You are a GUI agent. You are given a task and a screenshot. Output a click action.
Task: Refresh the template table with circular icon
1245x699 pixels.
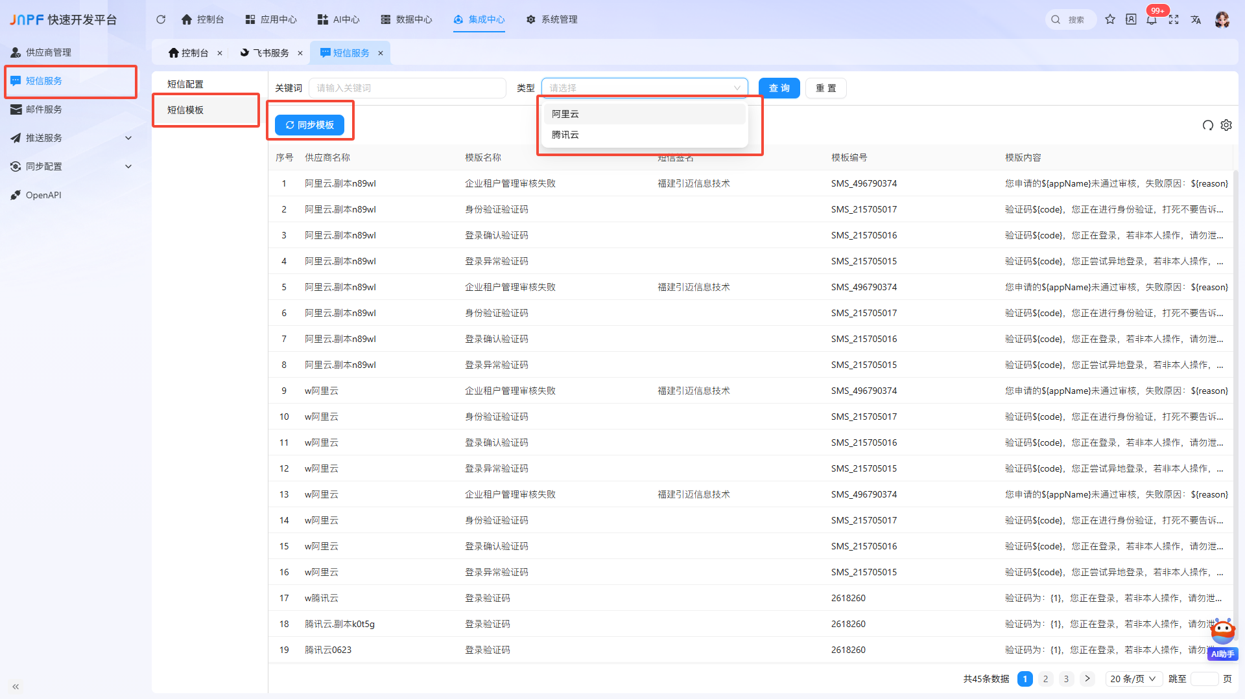tap(1207, 125)
